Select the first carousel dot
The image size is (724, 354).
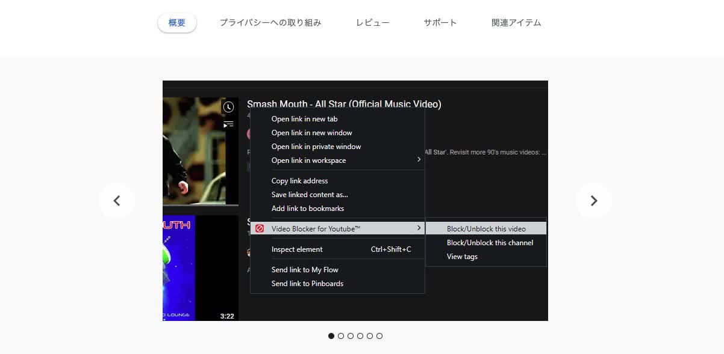(331, 336)
